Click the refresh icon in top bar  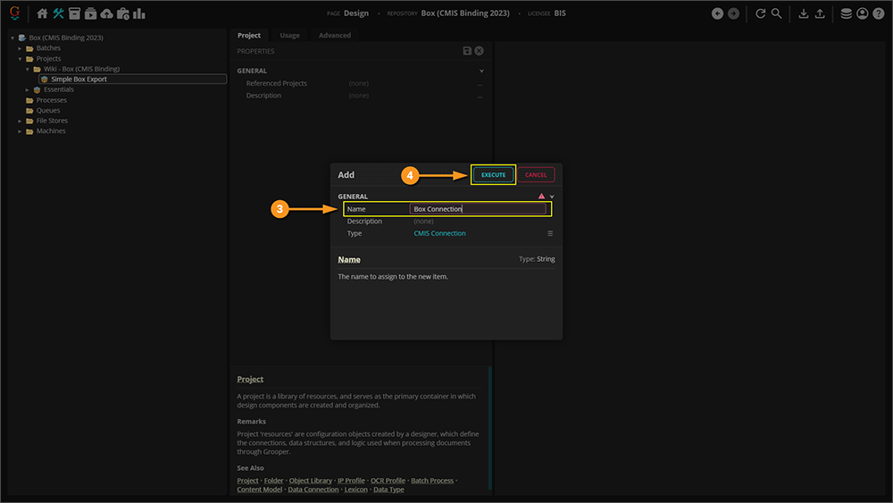click(x=761, y=13)
